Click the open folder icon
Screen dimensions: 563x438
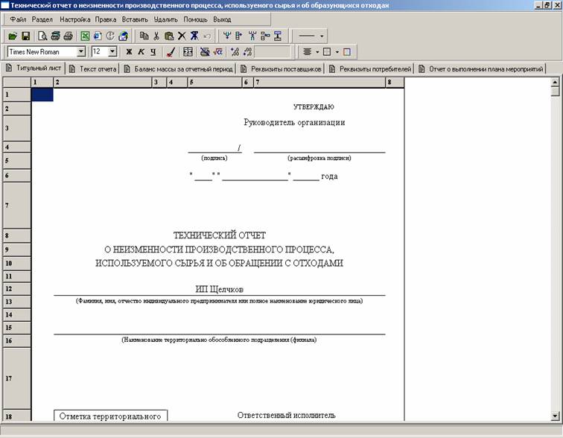[13, 36]
